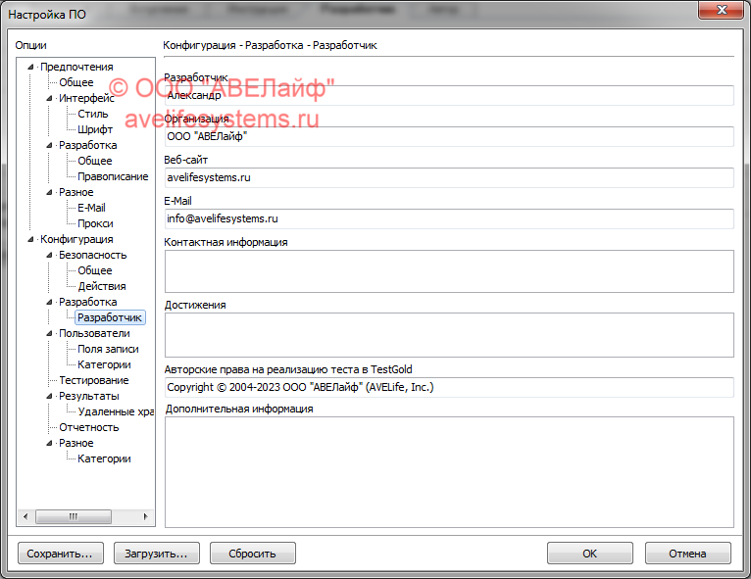Viewport: 751px width, 579px height.
Task: Click the tree's horizontal scrollbar right arrow
Action: click(x=146, y=516)
